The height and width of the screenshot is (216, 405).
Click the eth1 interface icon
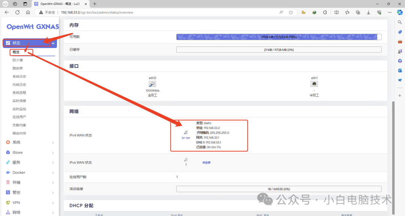pos(314,84)
